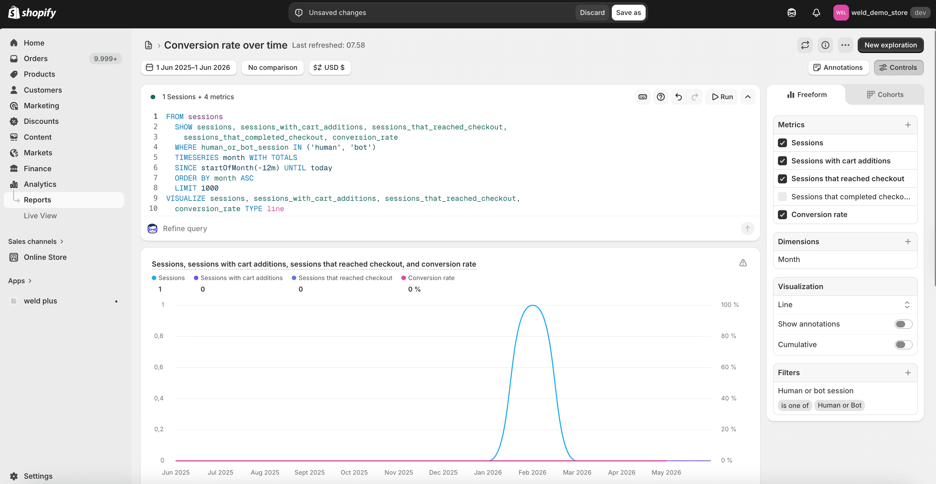Click the Content sidebar icon

point(14,137)
